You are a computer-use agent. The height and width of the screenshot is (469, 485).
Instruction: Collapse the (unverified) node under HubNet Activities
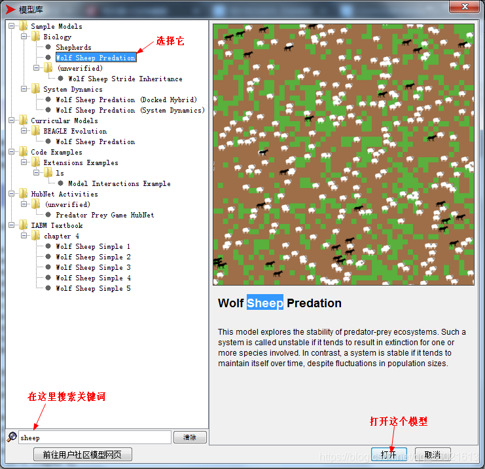pos(24,204)
